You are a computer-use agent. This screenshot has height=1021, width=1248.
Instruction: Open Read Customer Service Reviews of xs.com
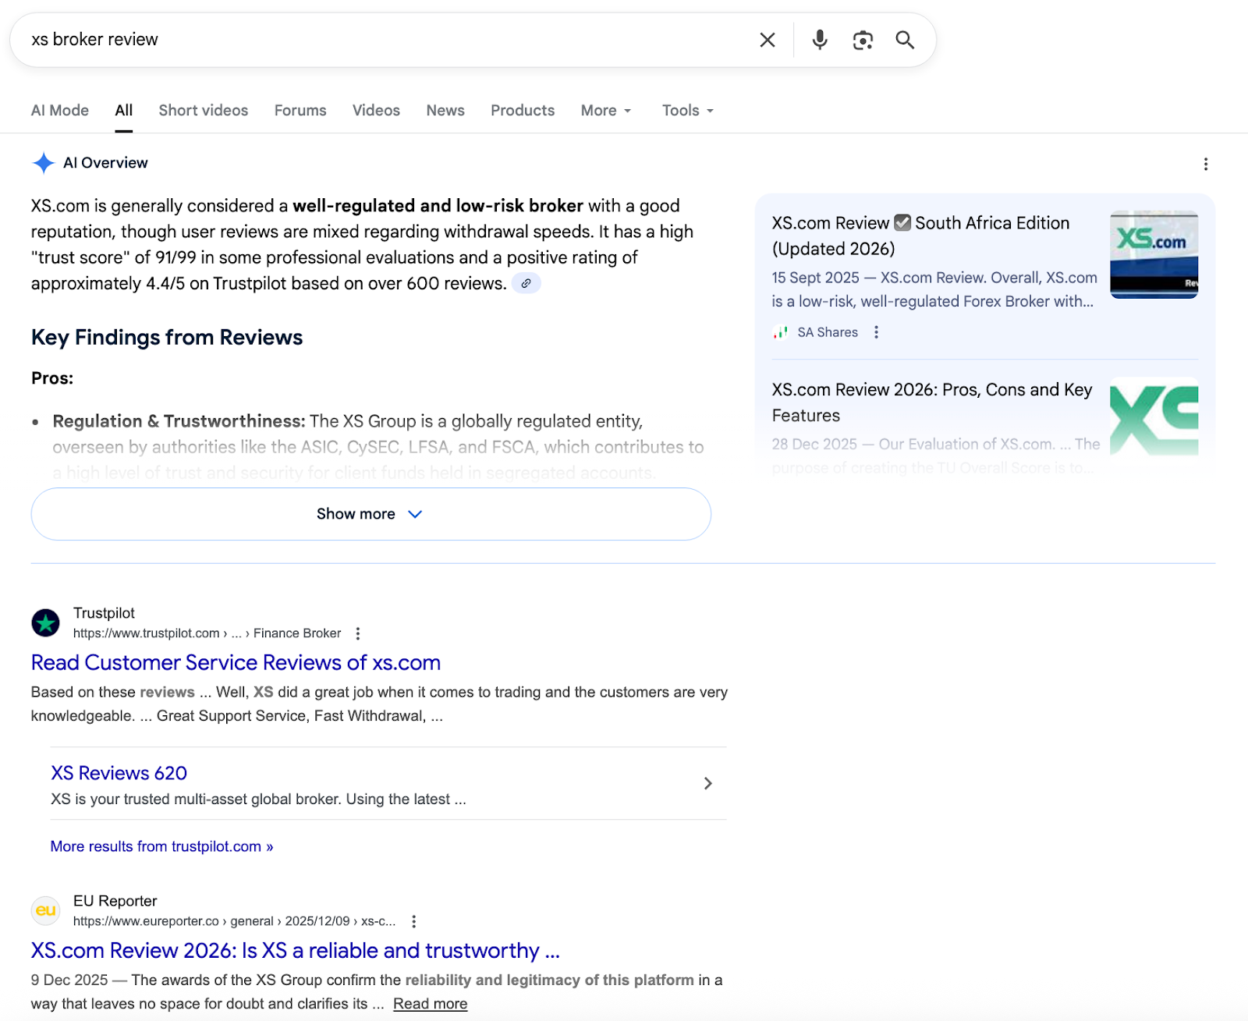click(x=236, y=662)
